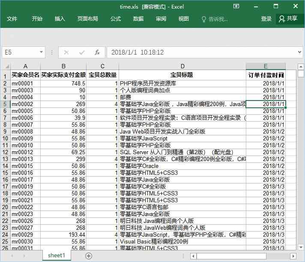Select cell 零基础学JavaScript in row 10
The width and height of the screenshot is (305, 262).
[182, 138]
